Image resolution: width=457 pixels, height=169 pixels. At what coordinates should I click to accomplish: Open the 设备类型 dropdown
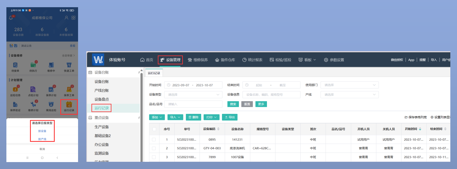(x=193, y=95)
